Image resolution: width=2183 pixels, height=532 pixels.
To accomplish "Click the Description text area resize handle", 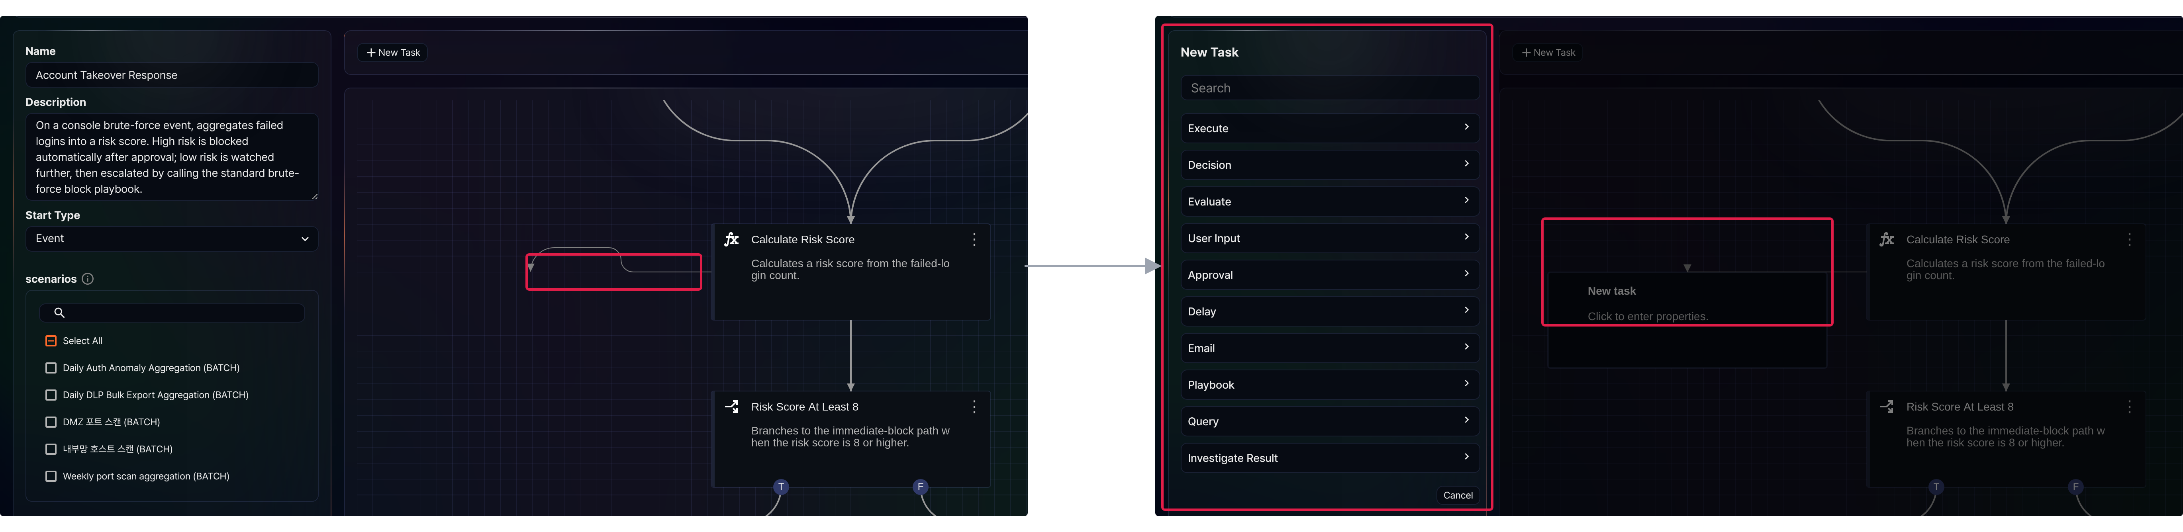I will (x=314, y=197).
